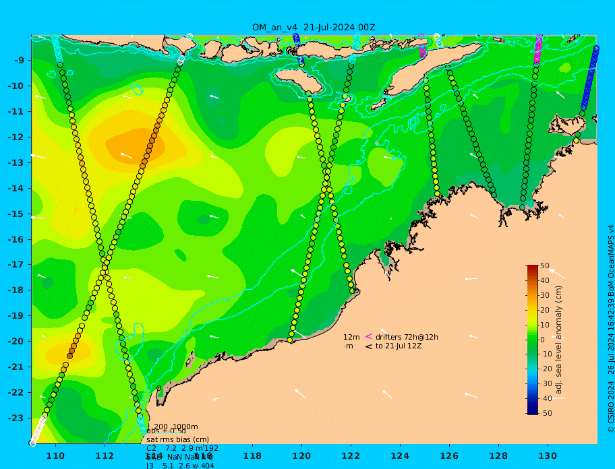Click the latitude axis label '-18'

(16, 290)
